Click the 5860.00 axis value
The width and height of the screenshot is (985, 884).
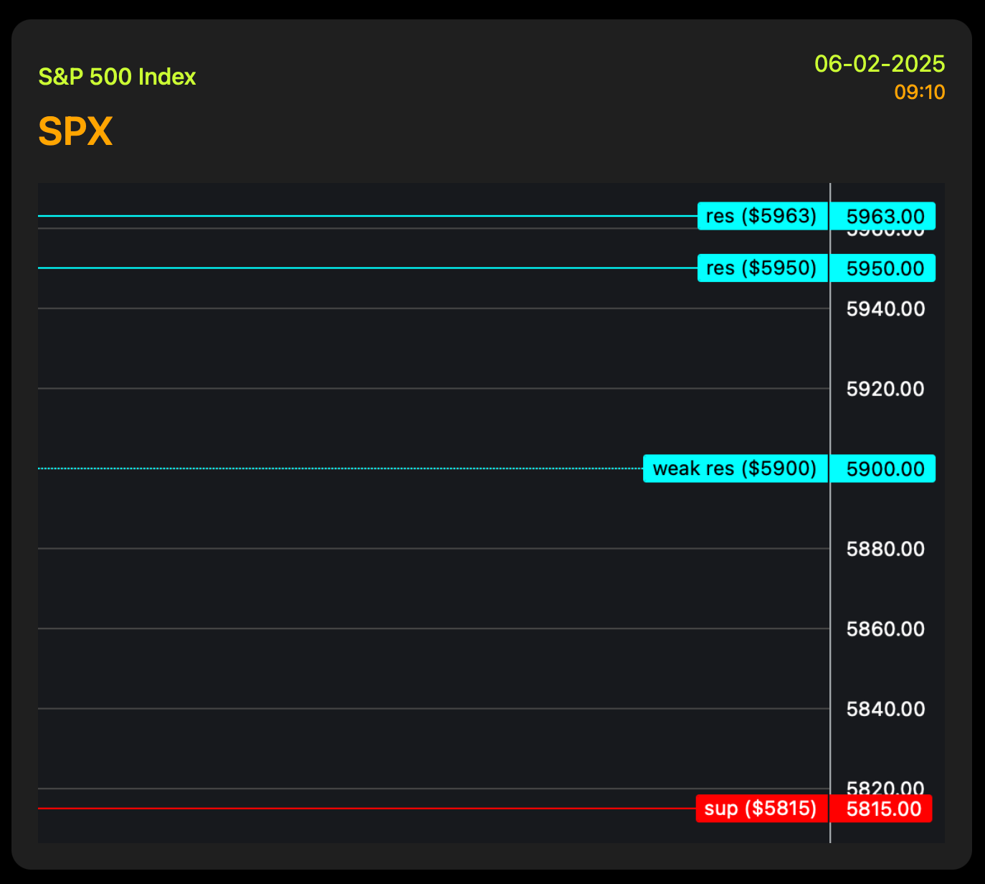(885, 629)
